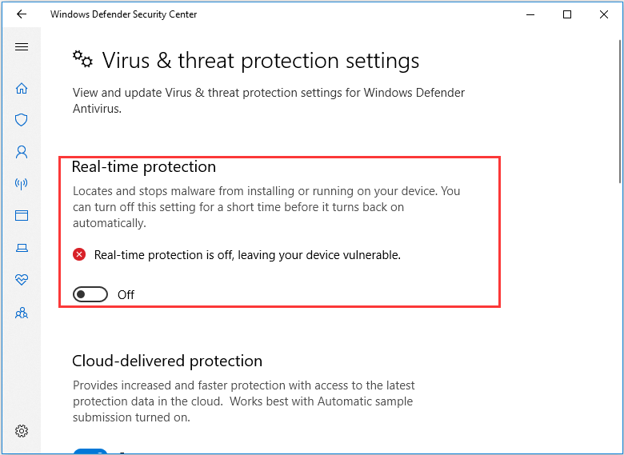Click the red error status icon
This screenshot has width=624, height=455.
pos(79,254)
